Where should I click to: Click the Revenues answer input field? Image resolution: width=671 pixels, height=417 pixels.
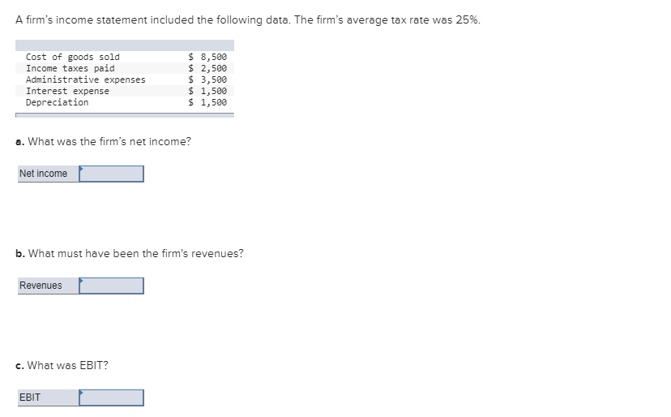pyautogui.click(x=112, y=286)
